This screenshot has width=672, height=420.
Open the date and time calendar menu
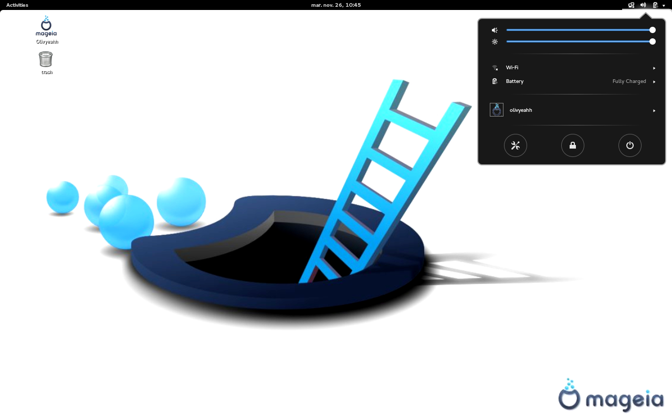tap(336, 5)
